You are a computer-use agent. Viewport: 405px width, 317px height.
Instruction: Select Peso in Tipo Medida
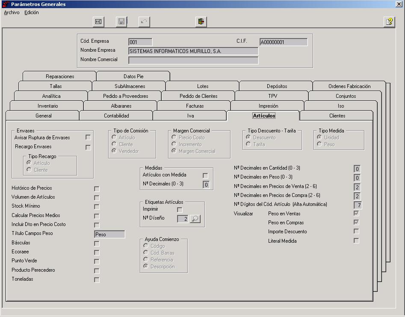(319, 144)
